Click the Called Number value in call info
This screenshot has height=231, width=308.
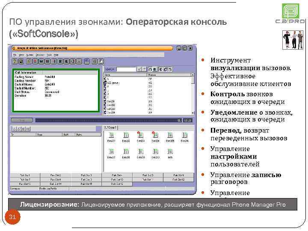[x=47, y=88]
